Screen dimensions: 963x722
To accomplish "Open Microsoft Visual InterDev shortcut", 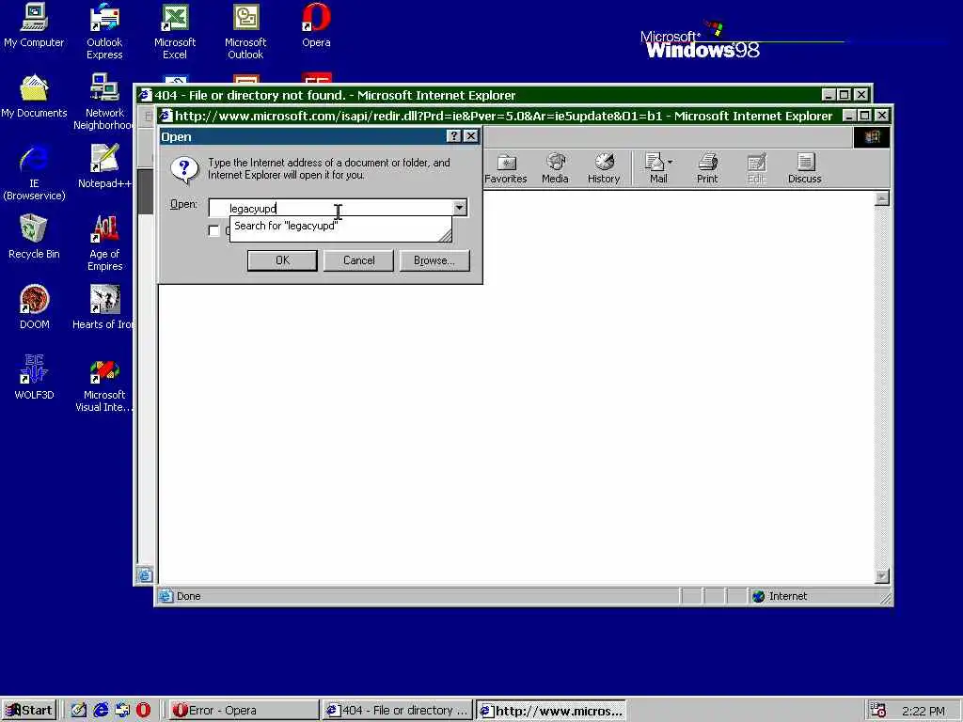I will point(104,384).
